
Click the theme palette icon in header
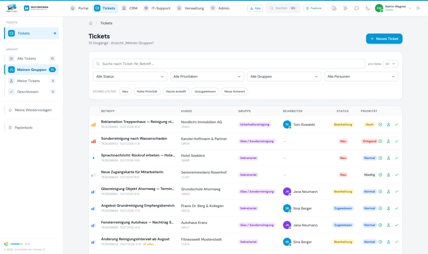(334, 8)
